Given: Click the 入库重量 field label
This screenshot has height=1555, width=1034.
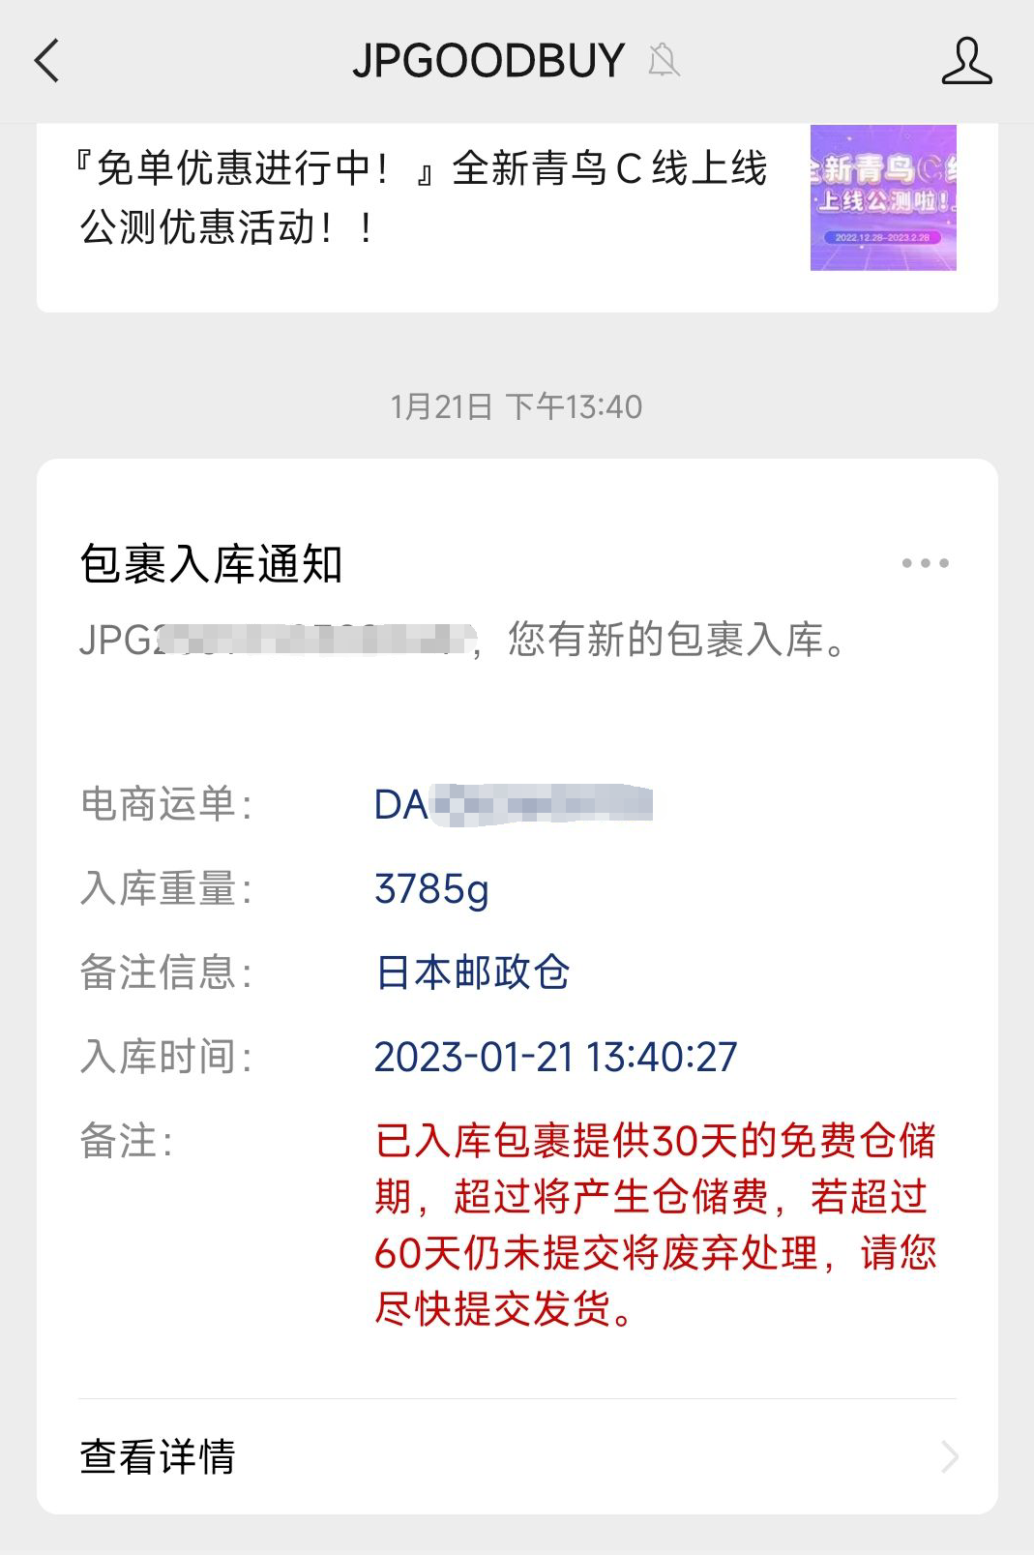Looking at the screenshot, I should click(x=165, y=889).
